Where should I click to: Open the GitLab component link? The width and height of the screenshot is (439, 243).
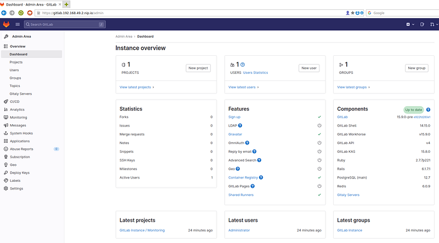[342, 117]
